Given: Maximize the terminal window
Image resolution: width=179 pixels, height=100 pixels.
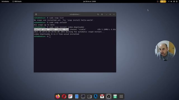Looking at the screenshot, I should pos(110,14).
